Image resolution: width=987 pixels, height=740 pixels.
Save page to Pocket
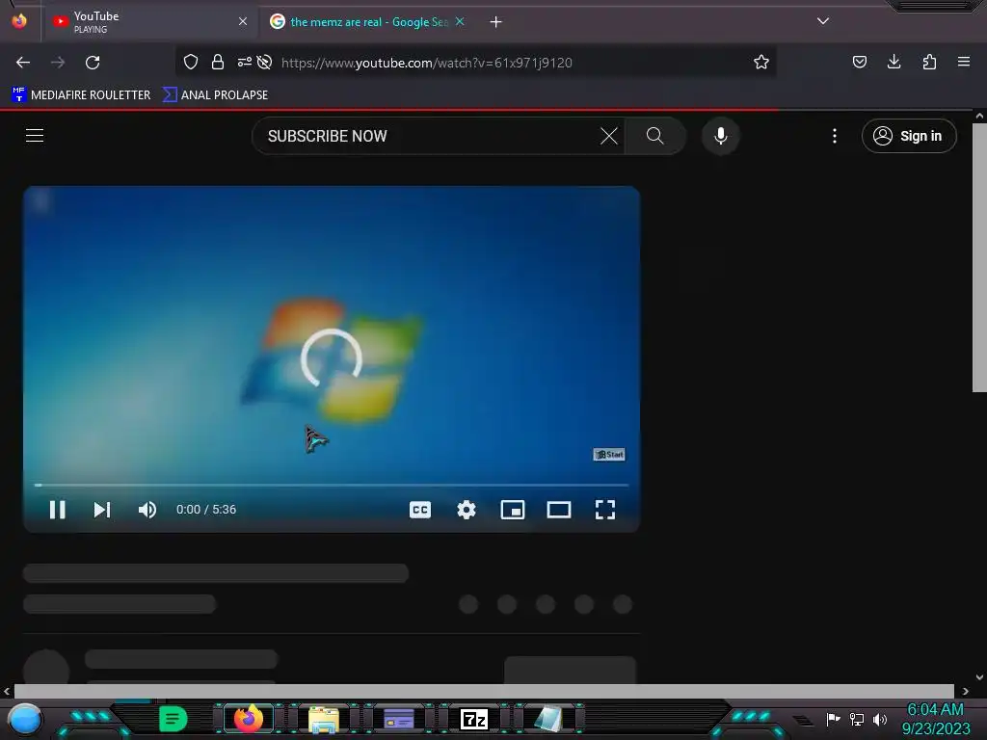(859, 62)
